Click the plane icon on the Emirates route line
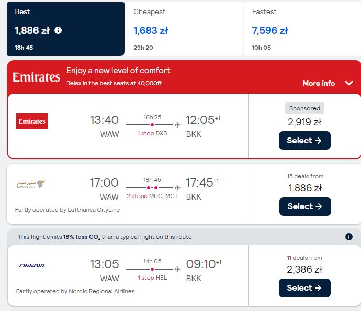 tap(177, 125)
